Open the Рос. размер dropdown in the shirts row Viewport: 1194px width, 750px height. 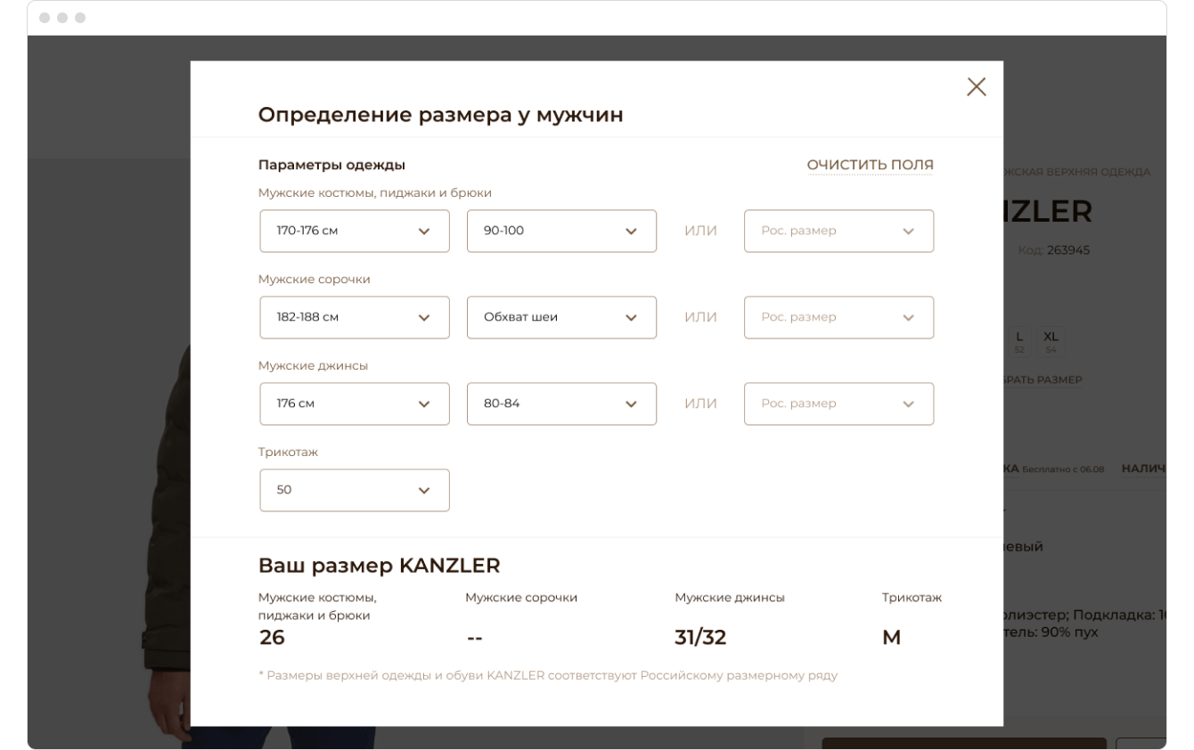(x=839, y=317)
